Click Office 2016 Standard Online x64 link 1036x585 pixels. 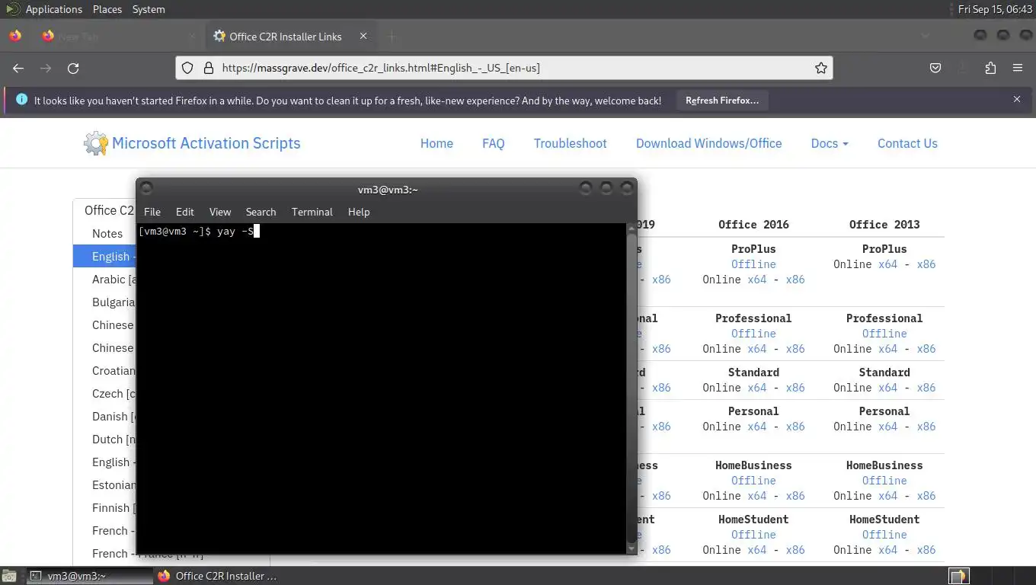(757, 388)
